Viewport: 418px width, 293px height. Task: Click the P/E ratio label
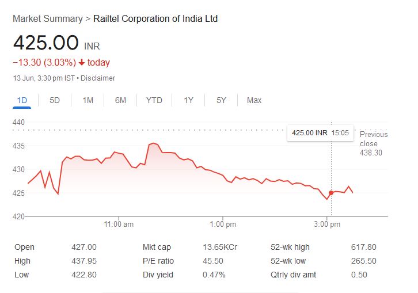[x=158, y=261]
